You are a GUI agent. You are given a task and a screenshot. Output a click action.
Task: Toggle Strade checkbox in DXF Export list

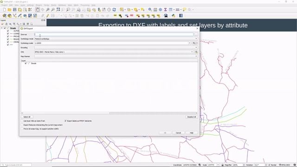[26, 64]
